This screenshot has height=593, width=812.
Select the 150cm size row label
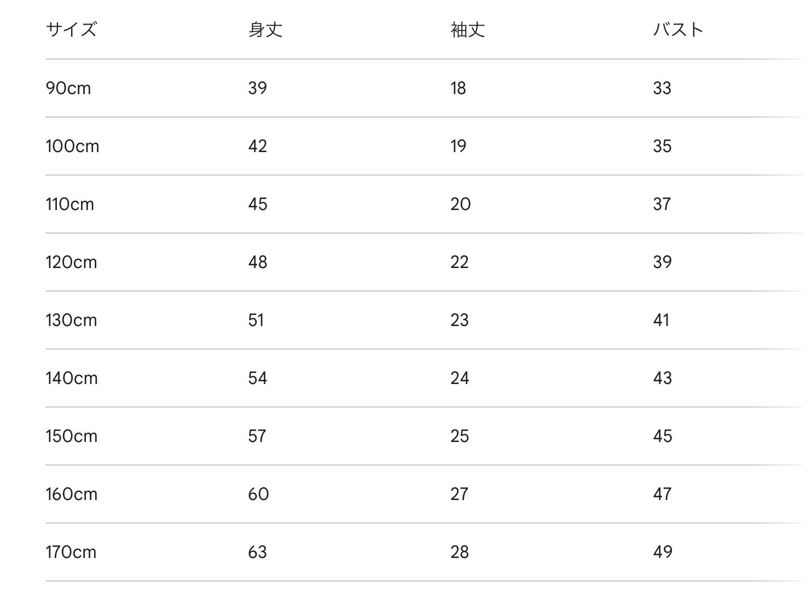(72, 436)
